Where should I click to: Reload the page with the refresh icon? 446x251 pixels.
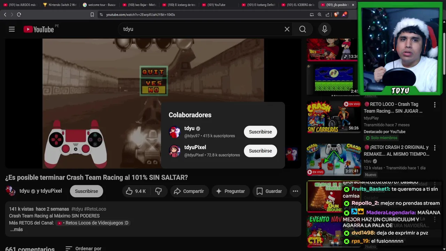19,15
